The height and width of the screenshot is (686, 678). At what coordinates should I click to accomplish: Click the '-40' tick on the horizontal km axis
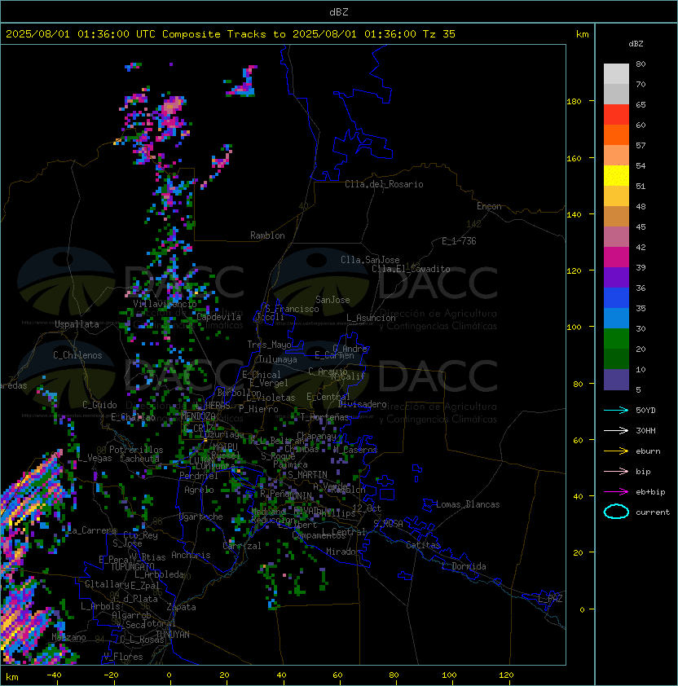pos(54,675)
